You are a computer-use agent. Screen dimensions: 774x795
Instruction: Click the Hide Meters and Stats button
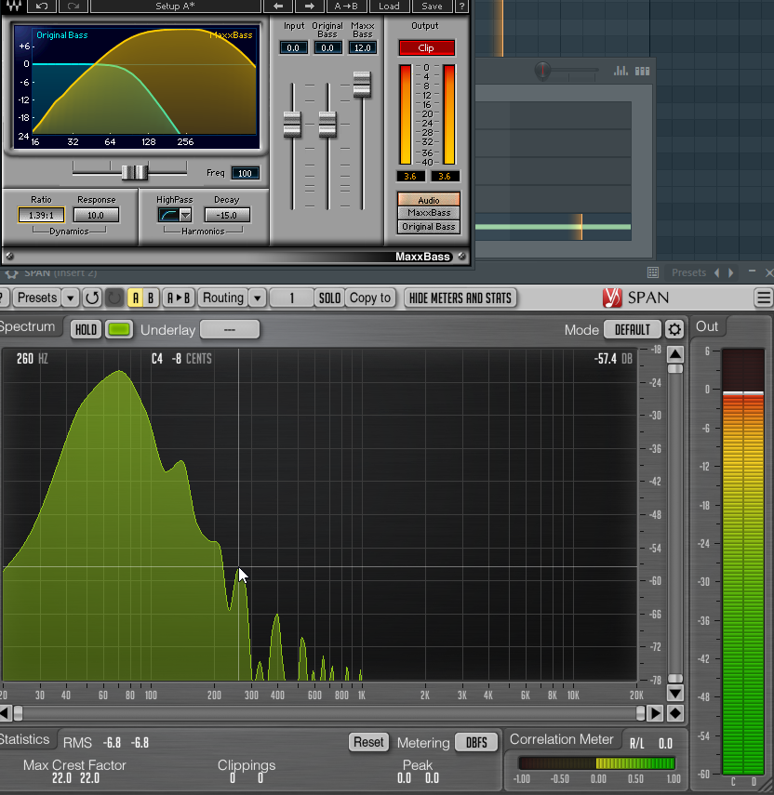[461, 298]
